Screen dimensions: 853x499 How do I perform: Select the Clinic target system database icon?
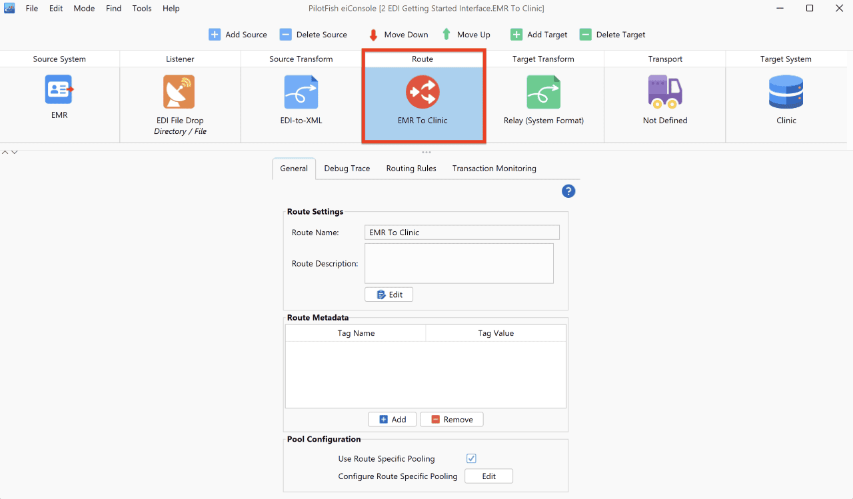(x=786, y=92)
